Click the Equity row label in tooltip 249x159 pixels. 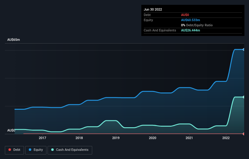(148, 20)
